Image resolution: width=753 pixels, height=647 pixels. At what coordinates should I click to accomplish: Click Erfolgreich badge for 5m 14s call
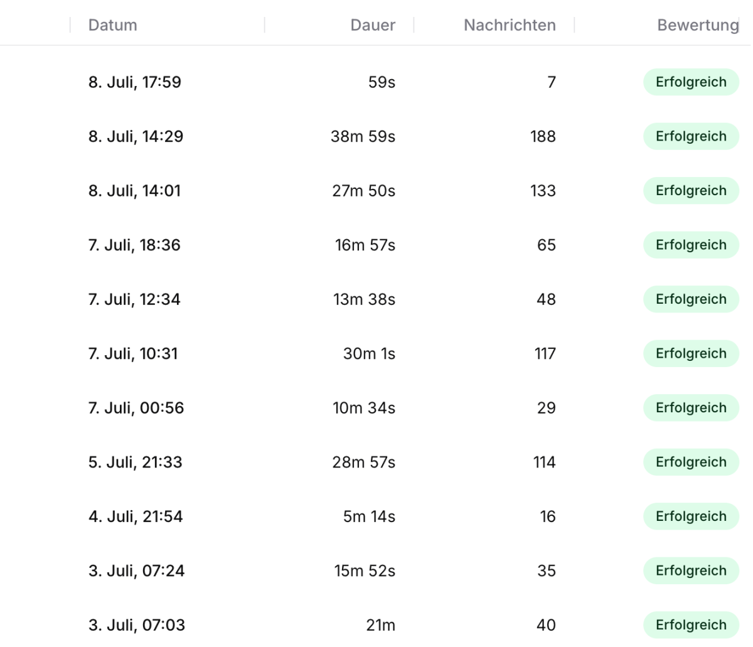click(x=691, y=516)
